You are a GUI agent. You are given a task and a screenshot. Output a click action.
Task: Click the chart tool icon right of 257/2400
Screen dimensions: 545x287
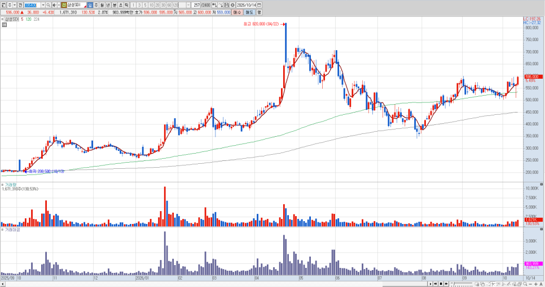pyautogui.click(x=214, y=5)
